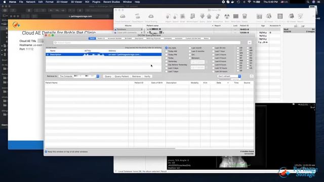Select the Last 7 days radio button
Viewport: 324px width, 182px height.
pyautogui.click(x=167, y=71)
